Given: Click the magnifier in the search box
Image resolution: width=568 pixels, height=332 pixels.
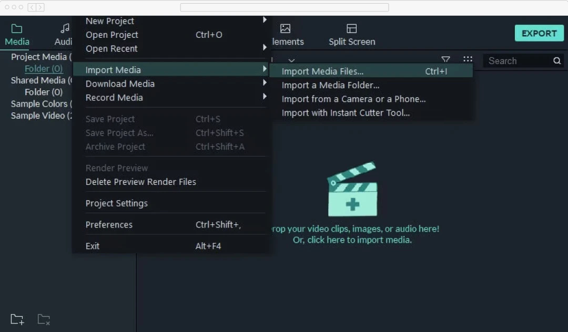Looking at the screenshot, I should pos(556,60).
